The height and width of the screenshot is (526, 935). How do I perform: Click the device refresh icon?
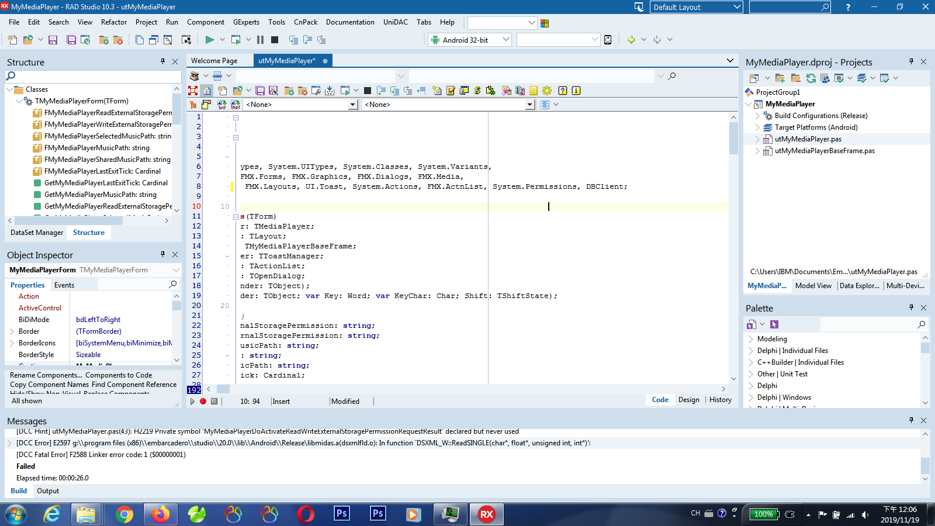(x=608, y=40)
